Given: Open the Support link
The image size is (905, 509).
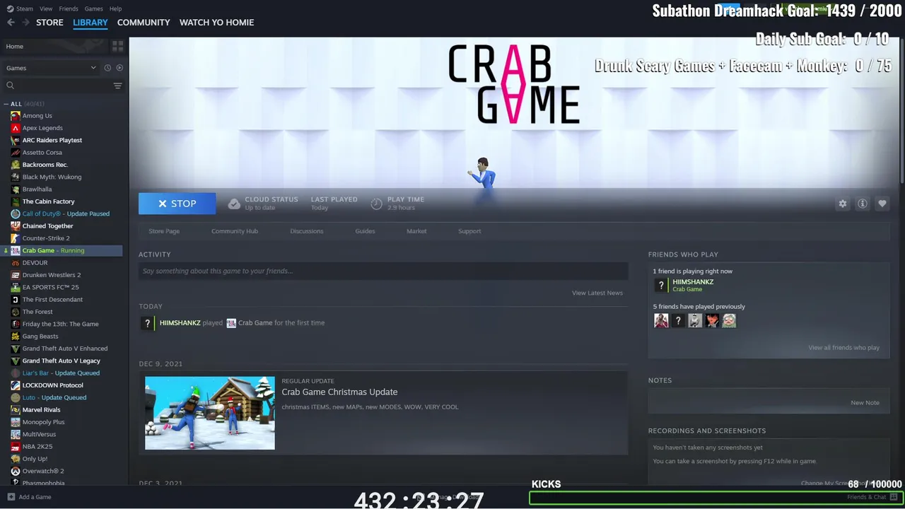Looking at the screenshot, I should click(469, 231).
